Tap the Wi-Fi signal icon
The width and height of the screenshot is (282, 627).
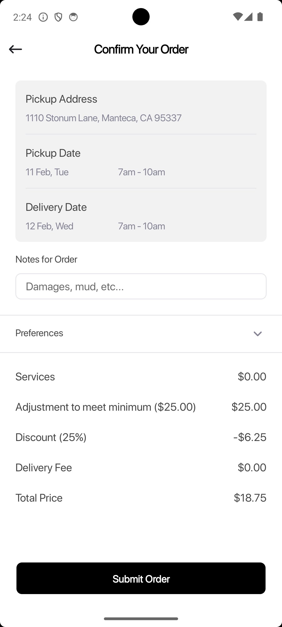237,17
